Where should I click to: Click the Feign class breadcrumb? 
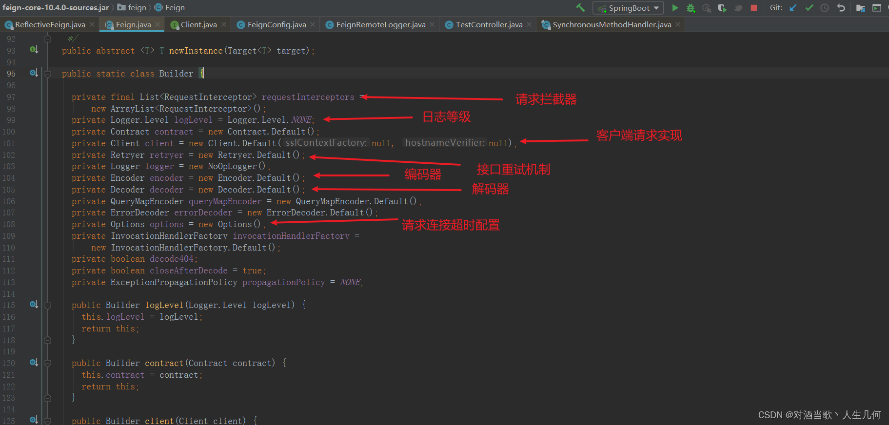pyautogui.click(x=170, y=8)
